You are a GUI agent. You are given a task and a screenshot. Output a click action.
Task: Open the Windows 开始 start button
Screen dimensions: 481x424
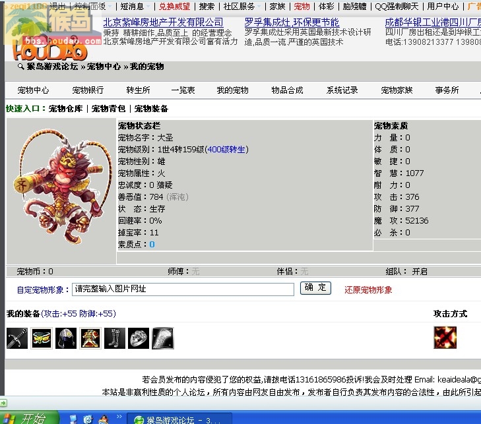tap(29, 418)
